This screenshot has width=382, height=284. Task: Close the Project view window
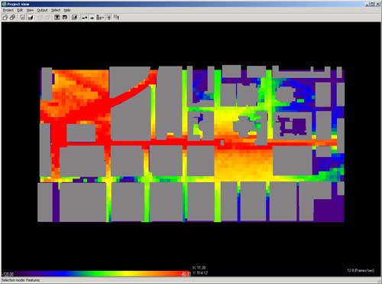pos(377,4)
